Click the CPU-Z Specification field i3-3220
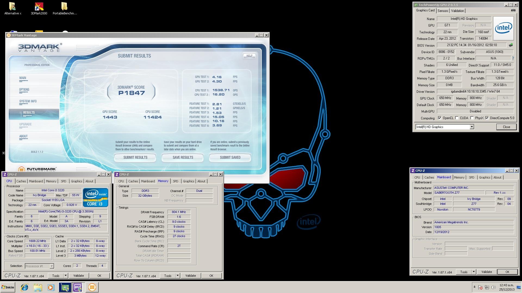Screen dimensions: 522x293 point(66,211)
